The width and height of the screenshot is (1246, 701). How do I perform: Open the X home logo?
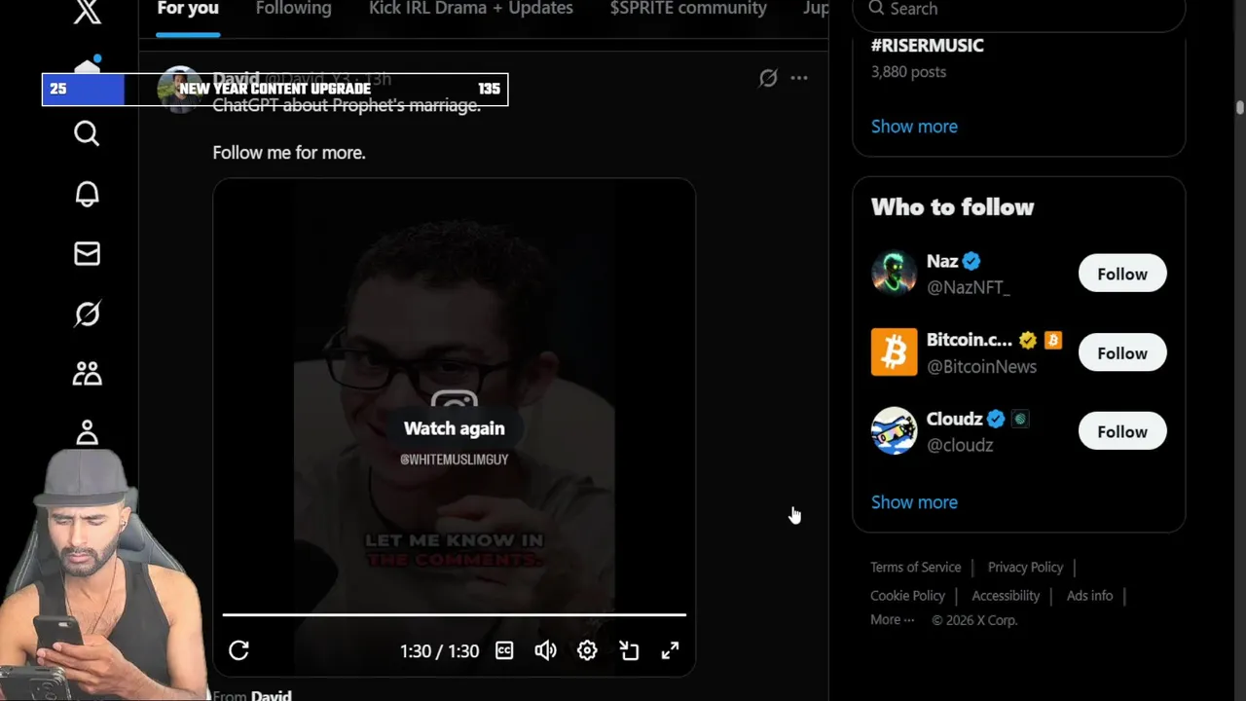tap(87, 12)
